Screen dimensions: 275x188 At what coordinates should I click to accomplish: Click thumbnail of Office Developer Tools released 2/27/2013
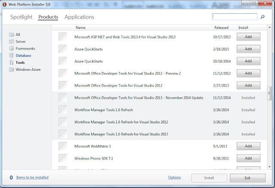tap(63, 85)
